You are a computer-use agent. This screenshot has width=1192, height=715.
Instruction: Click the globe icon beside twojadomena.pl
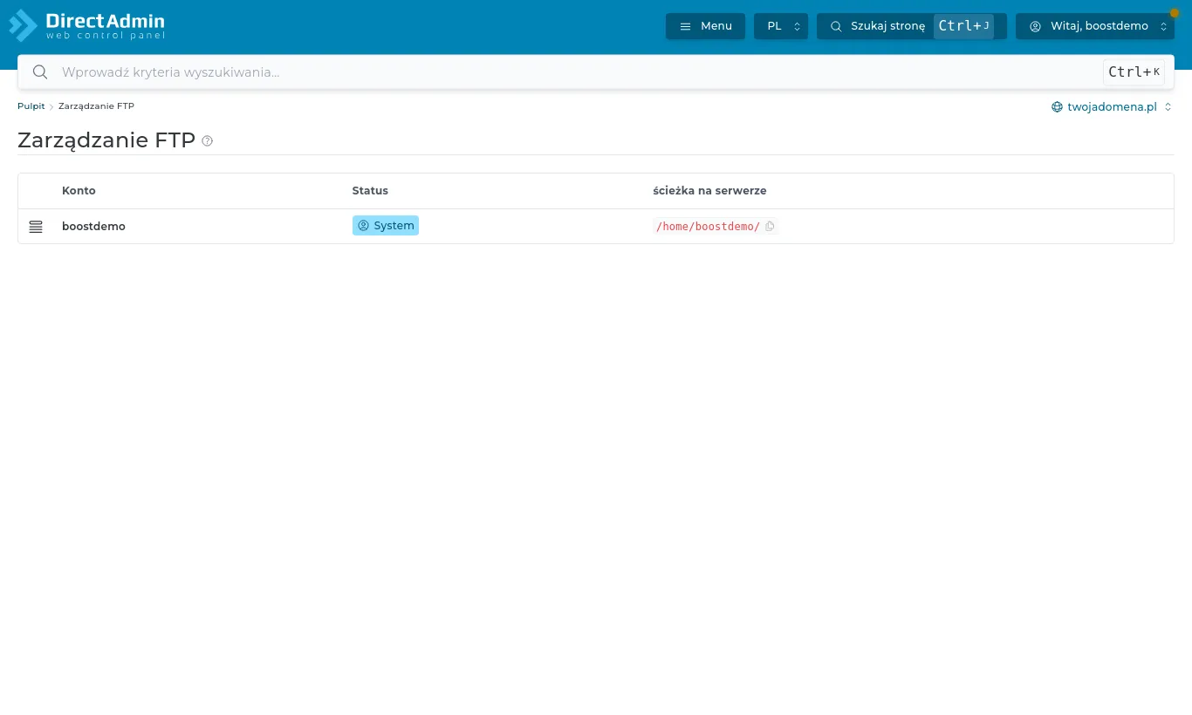pos(1057,106)
